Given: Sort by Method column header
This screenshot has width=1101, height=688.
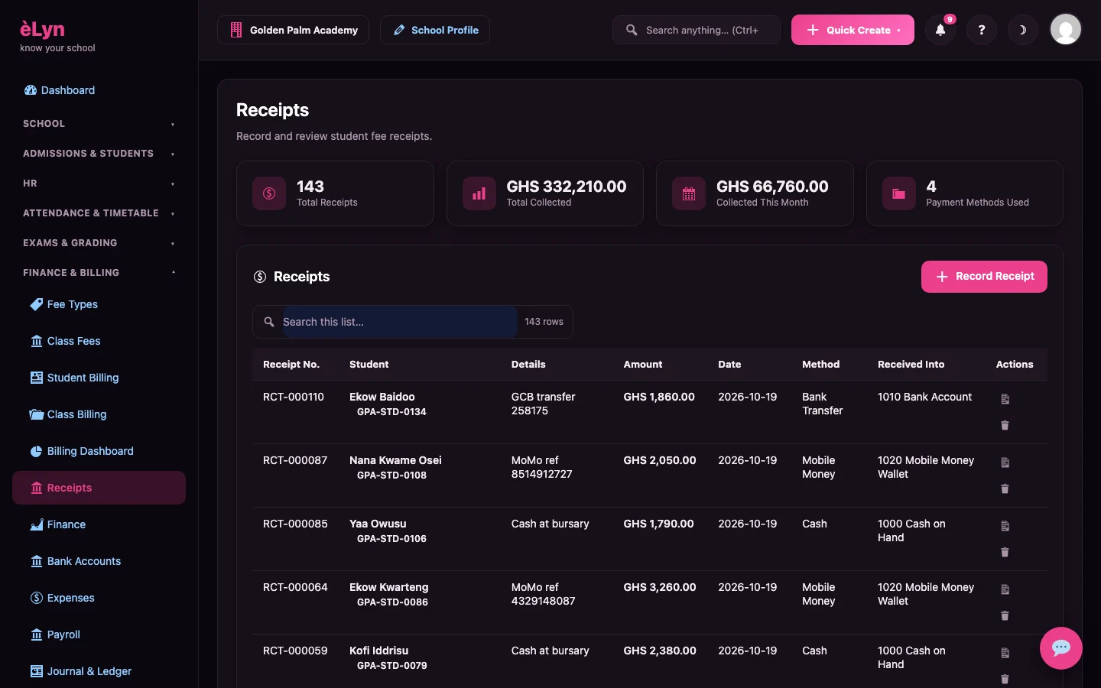Looking at the screenshot, I should coord(821,365).
